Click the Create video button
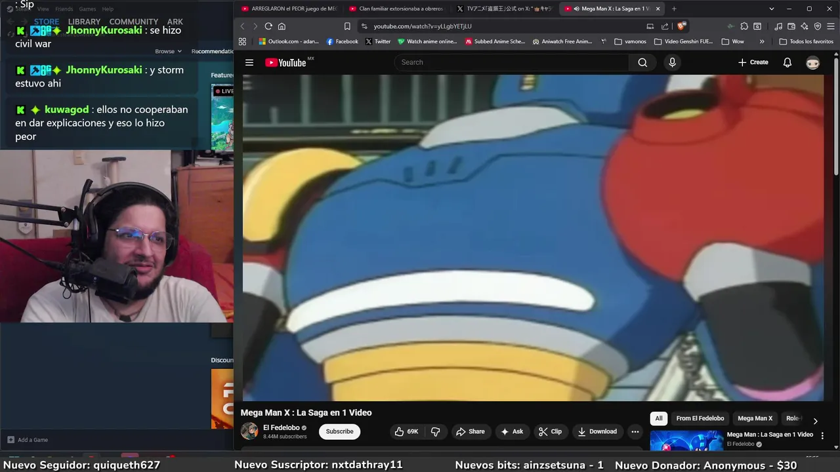The image size is (840, 472). (753, 62)
